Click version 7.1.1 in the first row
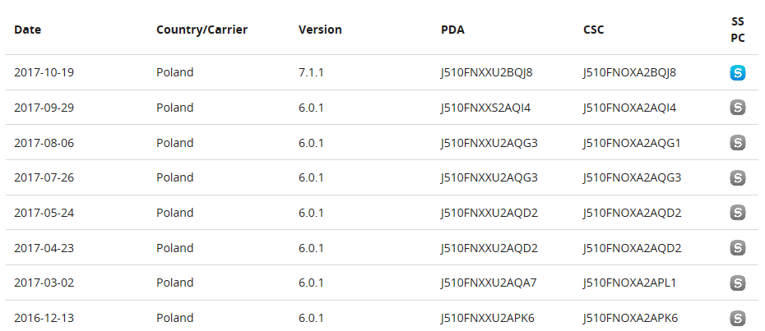The height and width of the screenshot is (331, 765). 311,72
